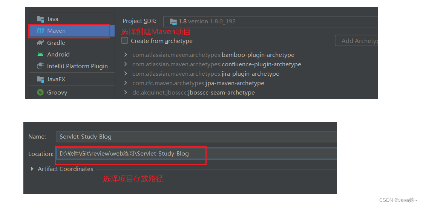Click the Gradle elephant icon

[40, 43]
